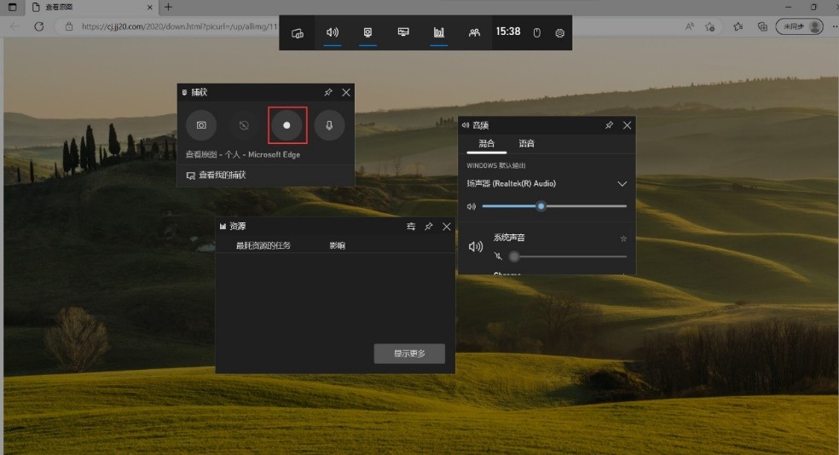839x455 pixels.
Task: Open the widget menu in the Game Bar
Action: [297, 33]
